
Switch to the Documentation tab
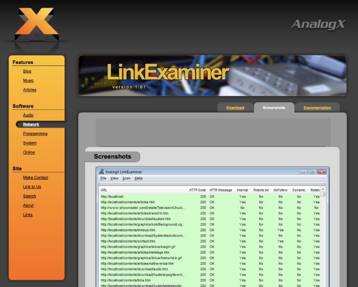coord(317,108)
